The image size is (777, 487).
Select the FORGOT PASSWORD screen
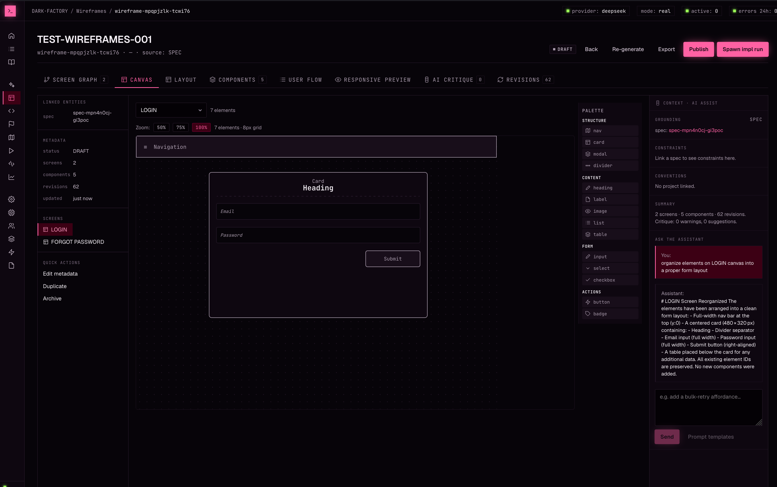point(74,242)
